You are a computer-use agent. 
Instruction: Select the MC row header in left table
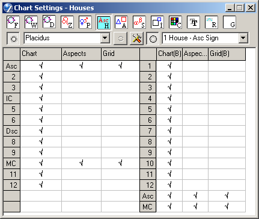click(12, 164)
